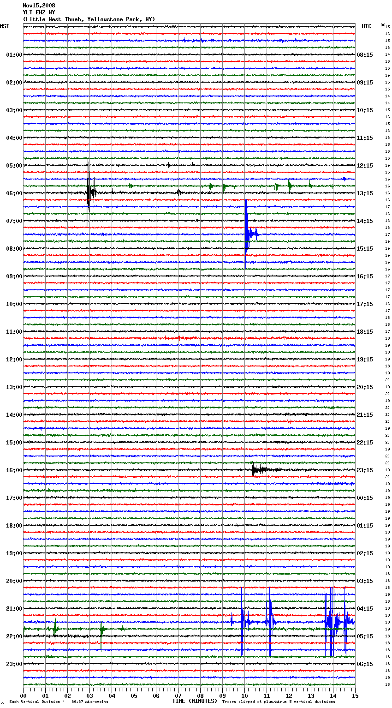Click the UTC timezone label
Screen dimensions: 392x708
(x=367, y=26)
